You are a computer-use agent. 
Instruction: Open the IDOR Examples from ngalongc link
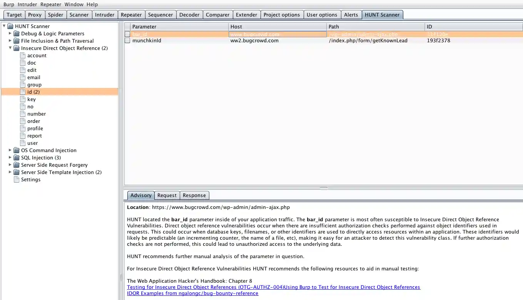point(192,293)
